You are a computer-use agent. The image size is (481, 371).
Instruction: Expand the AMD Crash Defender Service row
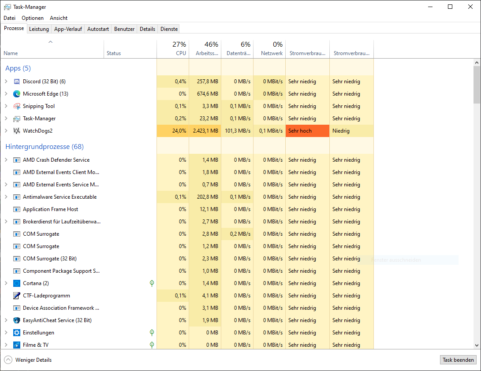(6, 160)
